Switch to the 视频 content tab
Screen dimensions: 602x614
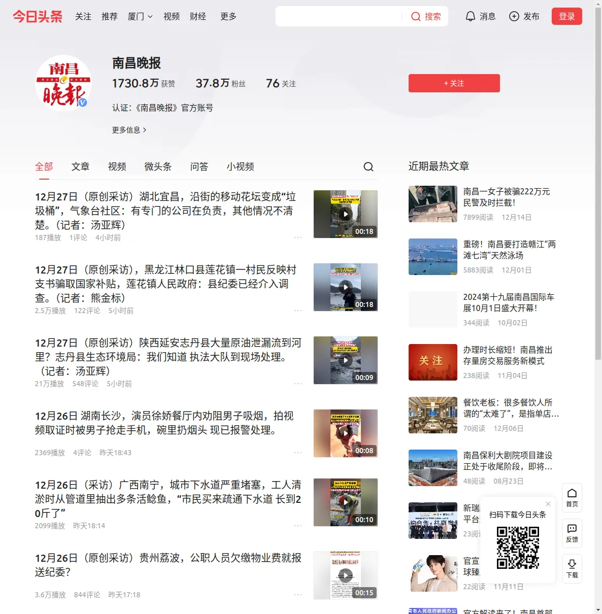pyautogui.click(x=117, y=166)
